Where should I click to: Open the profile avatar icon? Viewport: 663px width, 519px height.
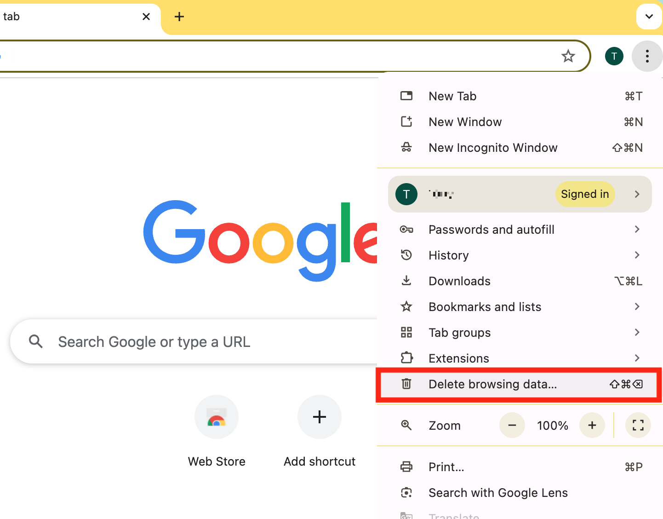click(614, 56)
